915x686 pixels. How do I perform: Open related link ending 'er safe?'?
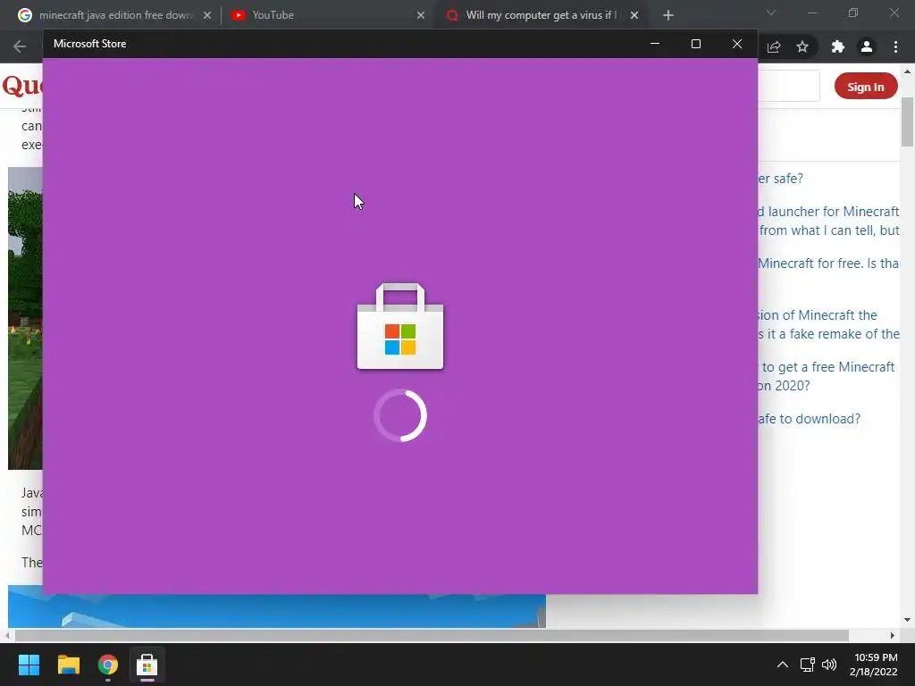[780, 179]
